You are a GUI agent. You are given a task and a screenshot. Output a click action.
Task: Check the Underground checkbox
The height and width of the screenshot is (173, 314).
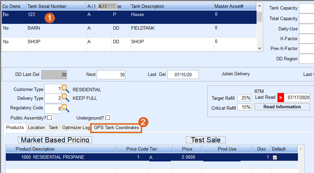108,118
